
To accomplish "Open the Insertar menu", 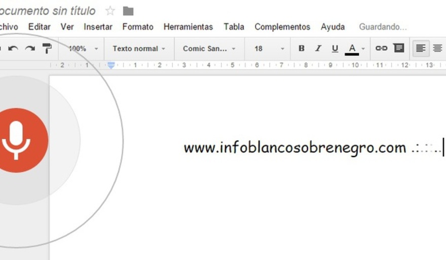I will [x=98, y=27].
